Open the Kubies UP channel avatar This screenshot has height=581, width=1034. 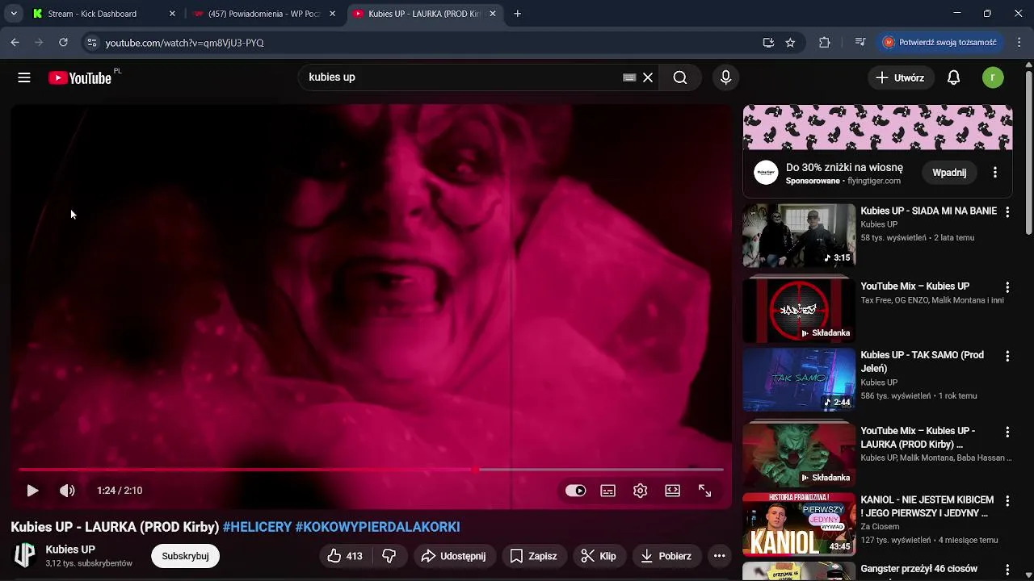pyautogui.click(x=24, y=555)
